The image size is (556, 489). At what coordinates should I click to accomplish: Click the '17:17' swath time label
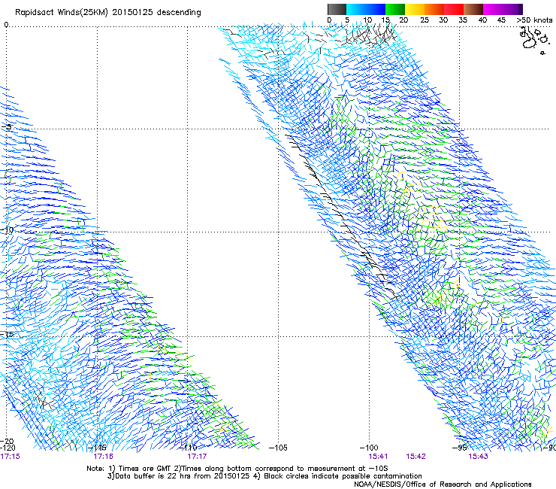[197, 456]
